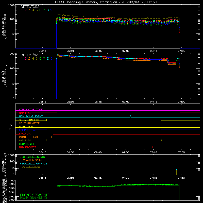Click the SC_IN_SUNLIGHT flag label
This screenshot has width=203, height=203.
pos(29,120)
